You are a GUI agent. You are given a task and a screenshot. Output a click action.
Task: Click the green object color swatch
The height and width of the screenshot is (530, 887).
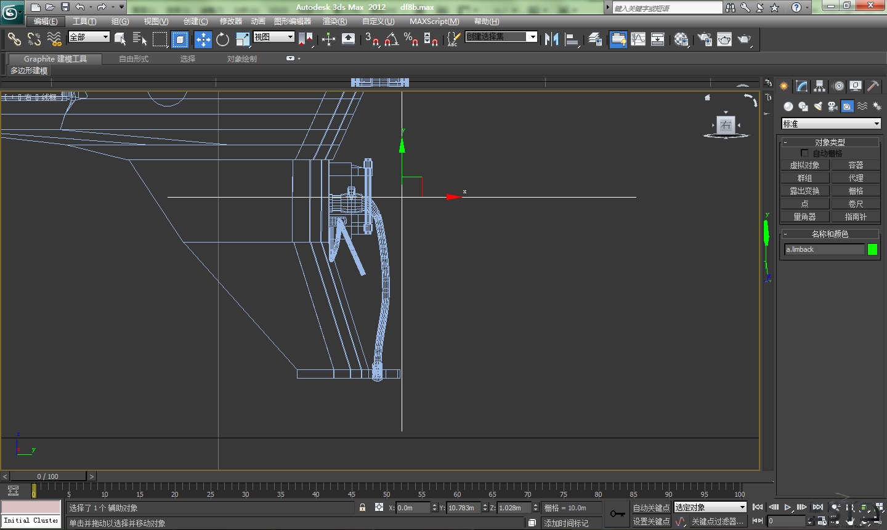(x=872, y=249)
